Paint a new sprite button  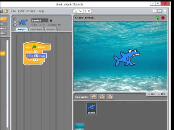[94, 97]
